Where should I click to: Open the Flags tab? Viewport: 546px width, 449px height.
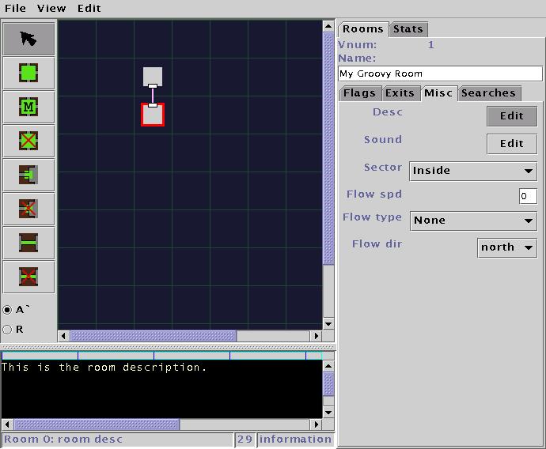point(360,93)
